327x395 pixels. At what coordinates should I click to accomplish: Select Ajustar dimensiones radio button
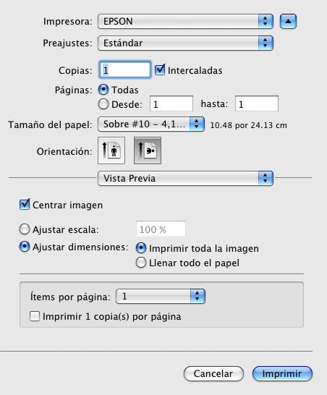25,247
